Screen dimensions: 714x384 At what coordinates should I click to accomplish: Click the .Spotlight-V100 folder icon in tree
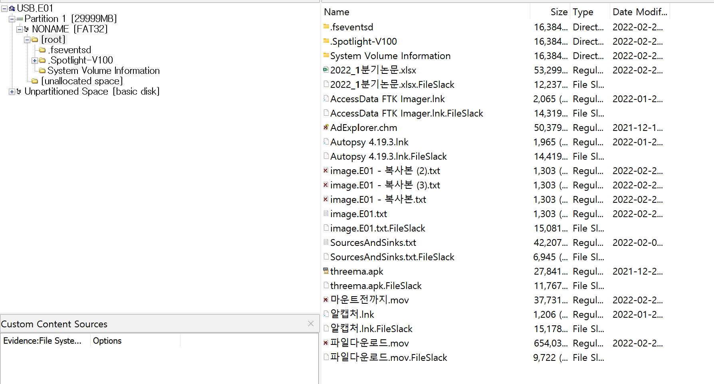[x=42, y=60]
